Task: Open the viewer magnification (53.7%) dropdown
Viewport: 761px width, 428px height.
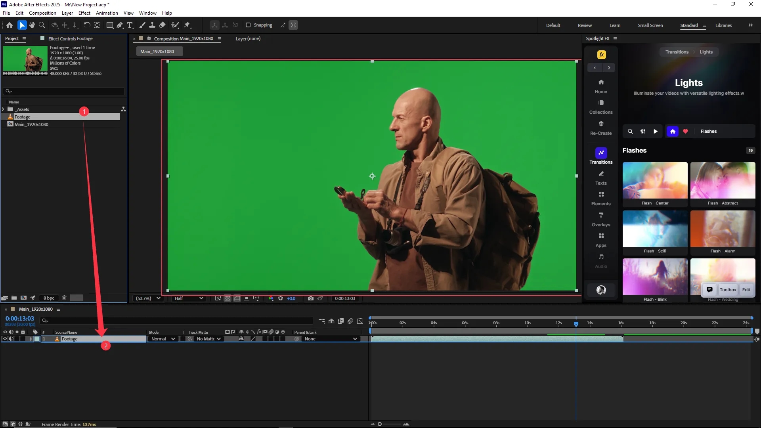Action: [148, 298]
